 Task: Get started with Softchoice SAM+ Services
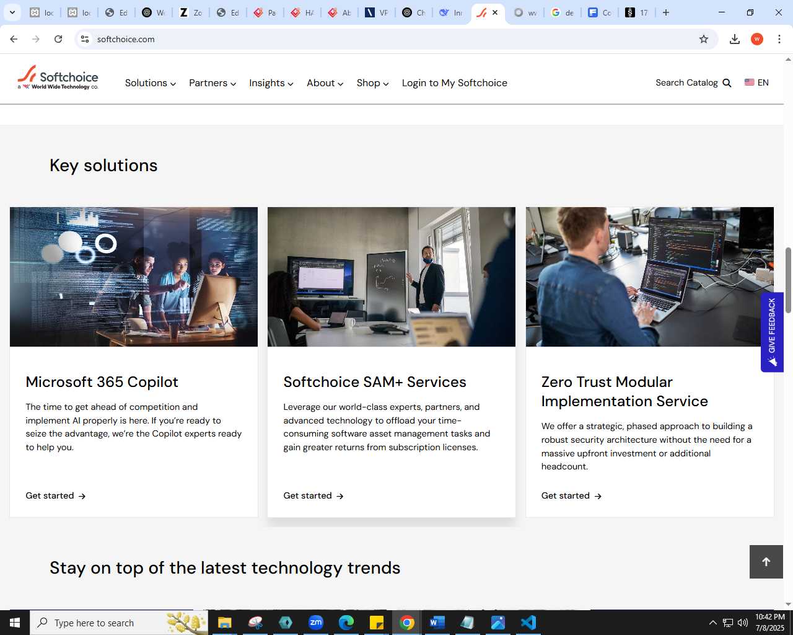click(313, 495)
